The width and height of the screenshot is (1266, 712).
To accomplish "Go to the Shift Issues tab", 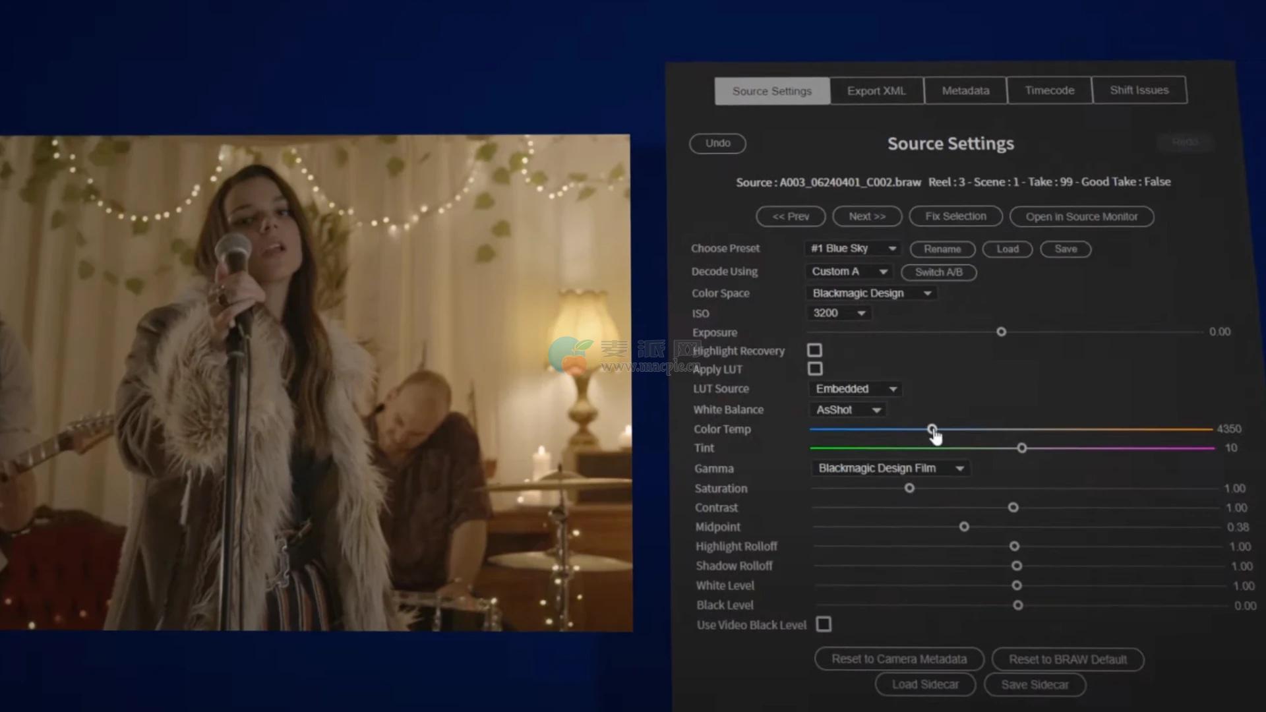I will (1139, 90).
